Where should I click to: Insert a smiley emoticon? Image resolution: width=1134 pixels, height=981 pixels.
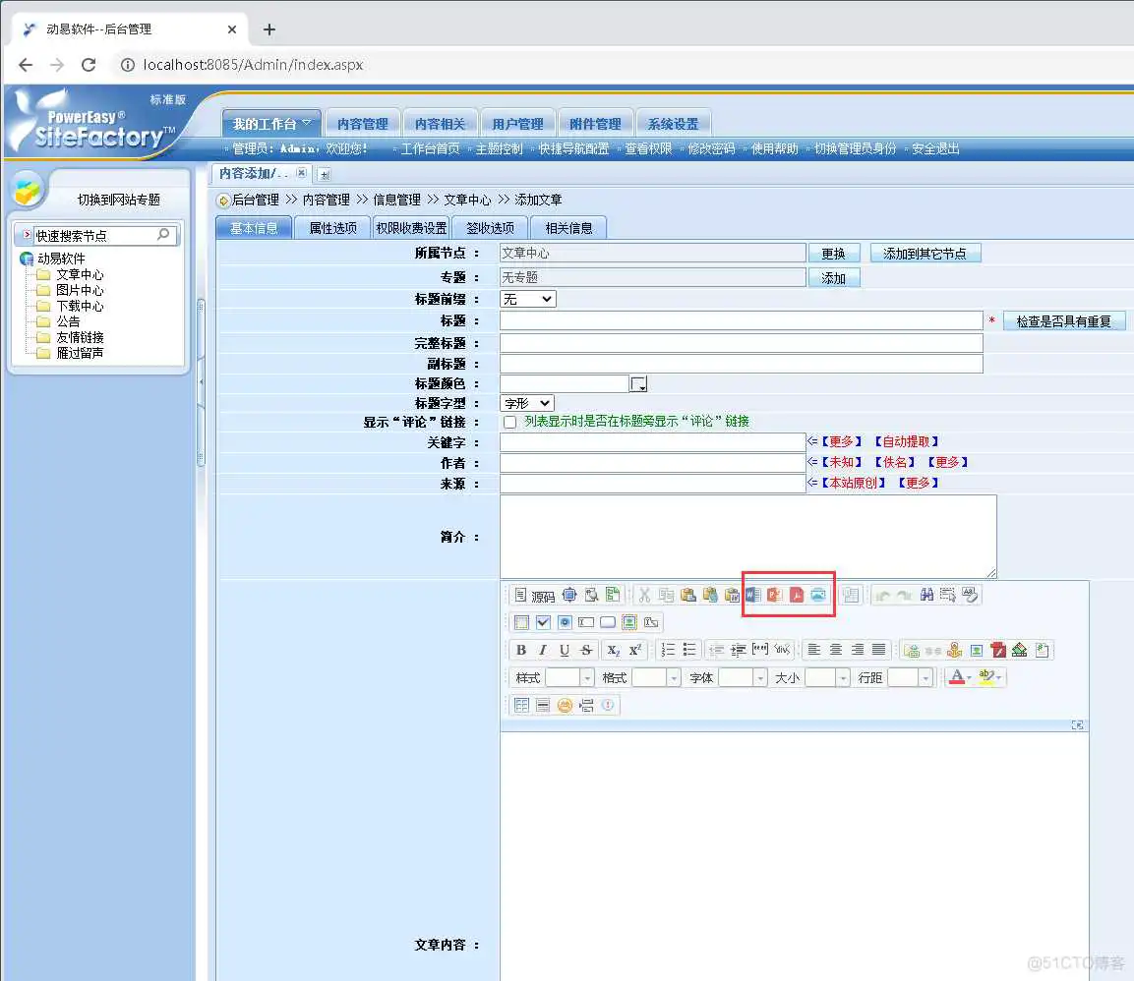(x=565, y=705)
